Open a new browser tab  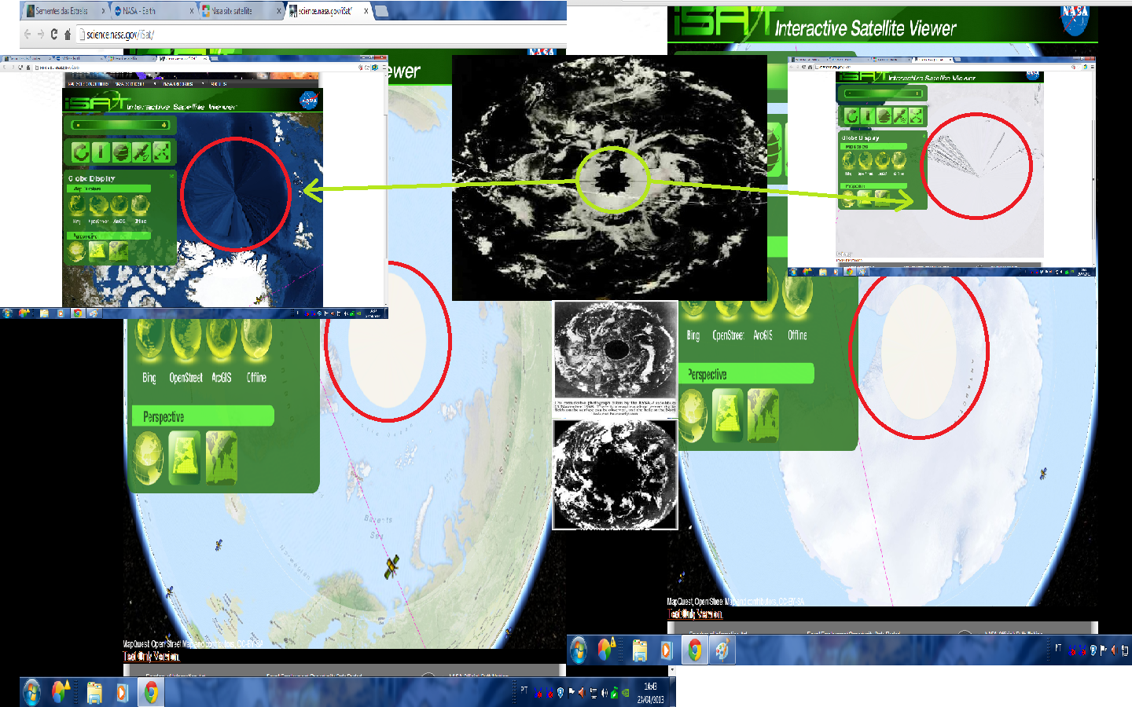click(x=382, y=11)
